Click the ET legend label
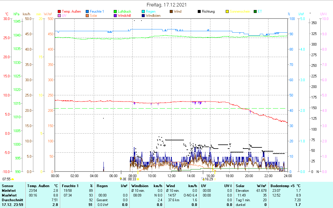Image resolution: width=333 pixels, height=208 pixels. (260, 12)
